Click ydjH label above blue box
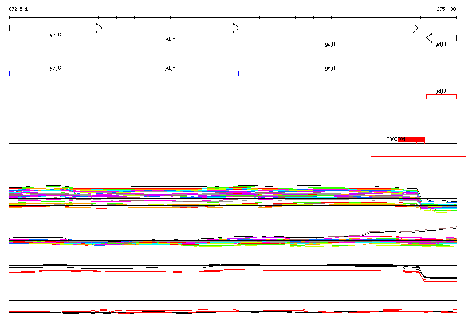 click(170, 68)
